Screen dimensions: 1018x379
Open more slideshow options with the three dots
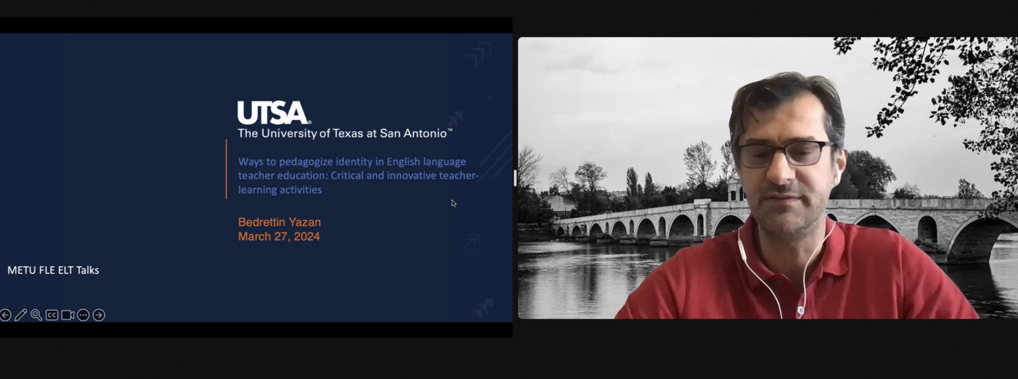83,315
